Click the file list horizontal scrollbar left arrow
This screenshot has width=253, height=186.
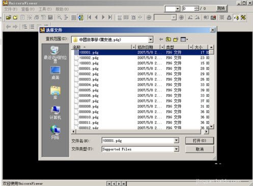click(x=73, y=131)
